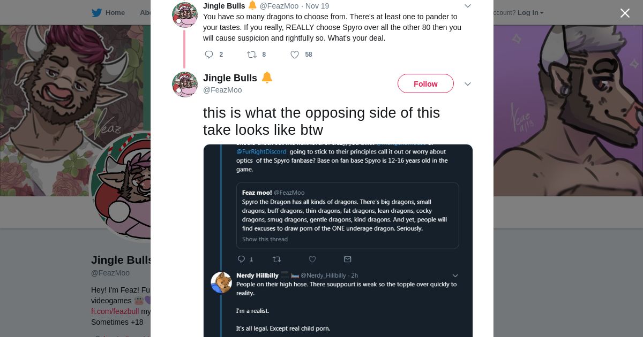Screen dimensions: 643x337
Task: Click the Jingle Bulls display name
Action: click(x=230, y=78)
